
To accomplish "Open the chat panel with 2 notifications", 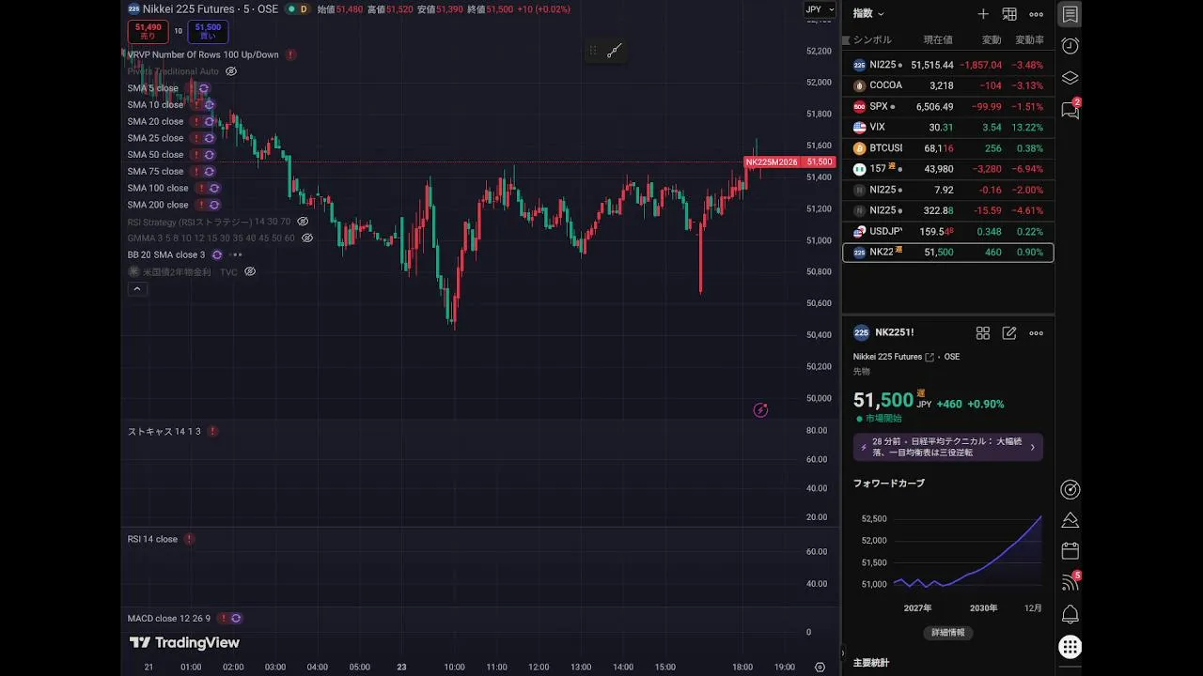I will coord(1070,110).
